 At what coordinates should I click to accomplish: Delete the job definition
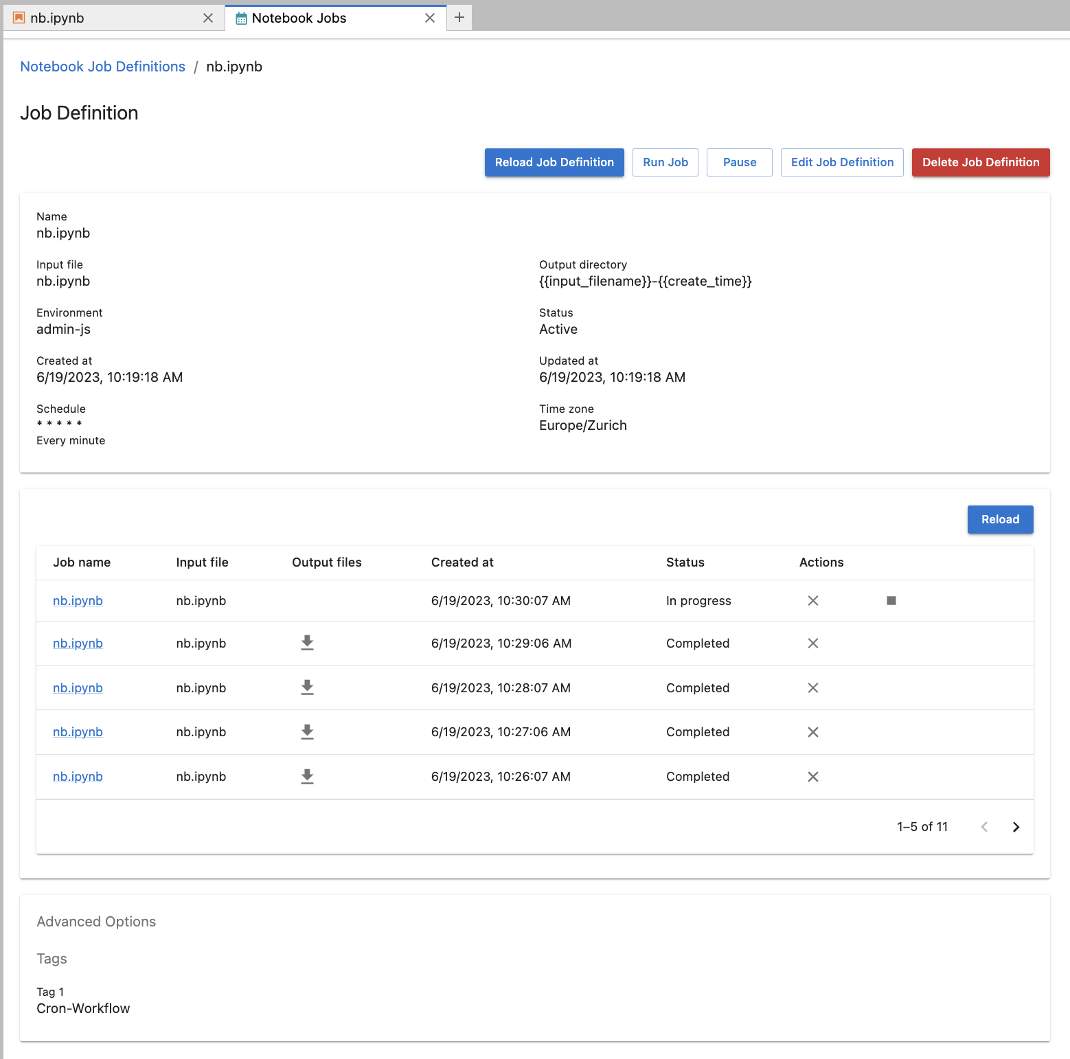pos(981,162)
